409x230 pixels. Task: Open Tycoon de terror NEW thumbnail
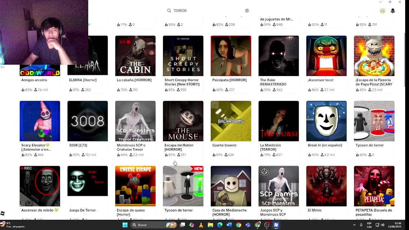click(x=183, y=186)
